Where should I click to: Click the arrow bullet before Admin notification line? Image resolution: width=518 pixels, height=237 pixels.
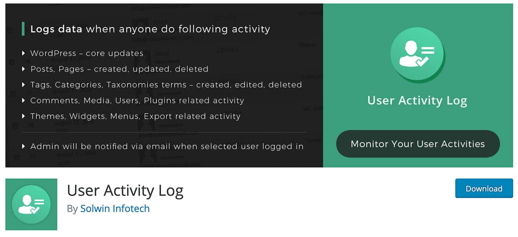[23, 146]
